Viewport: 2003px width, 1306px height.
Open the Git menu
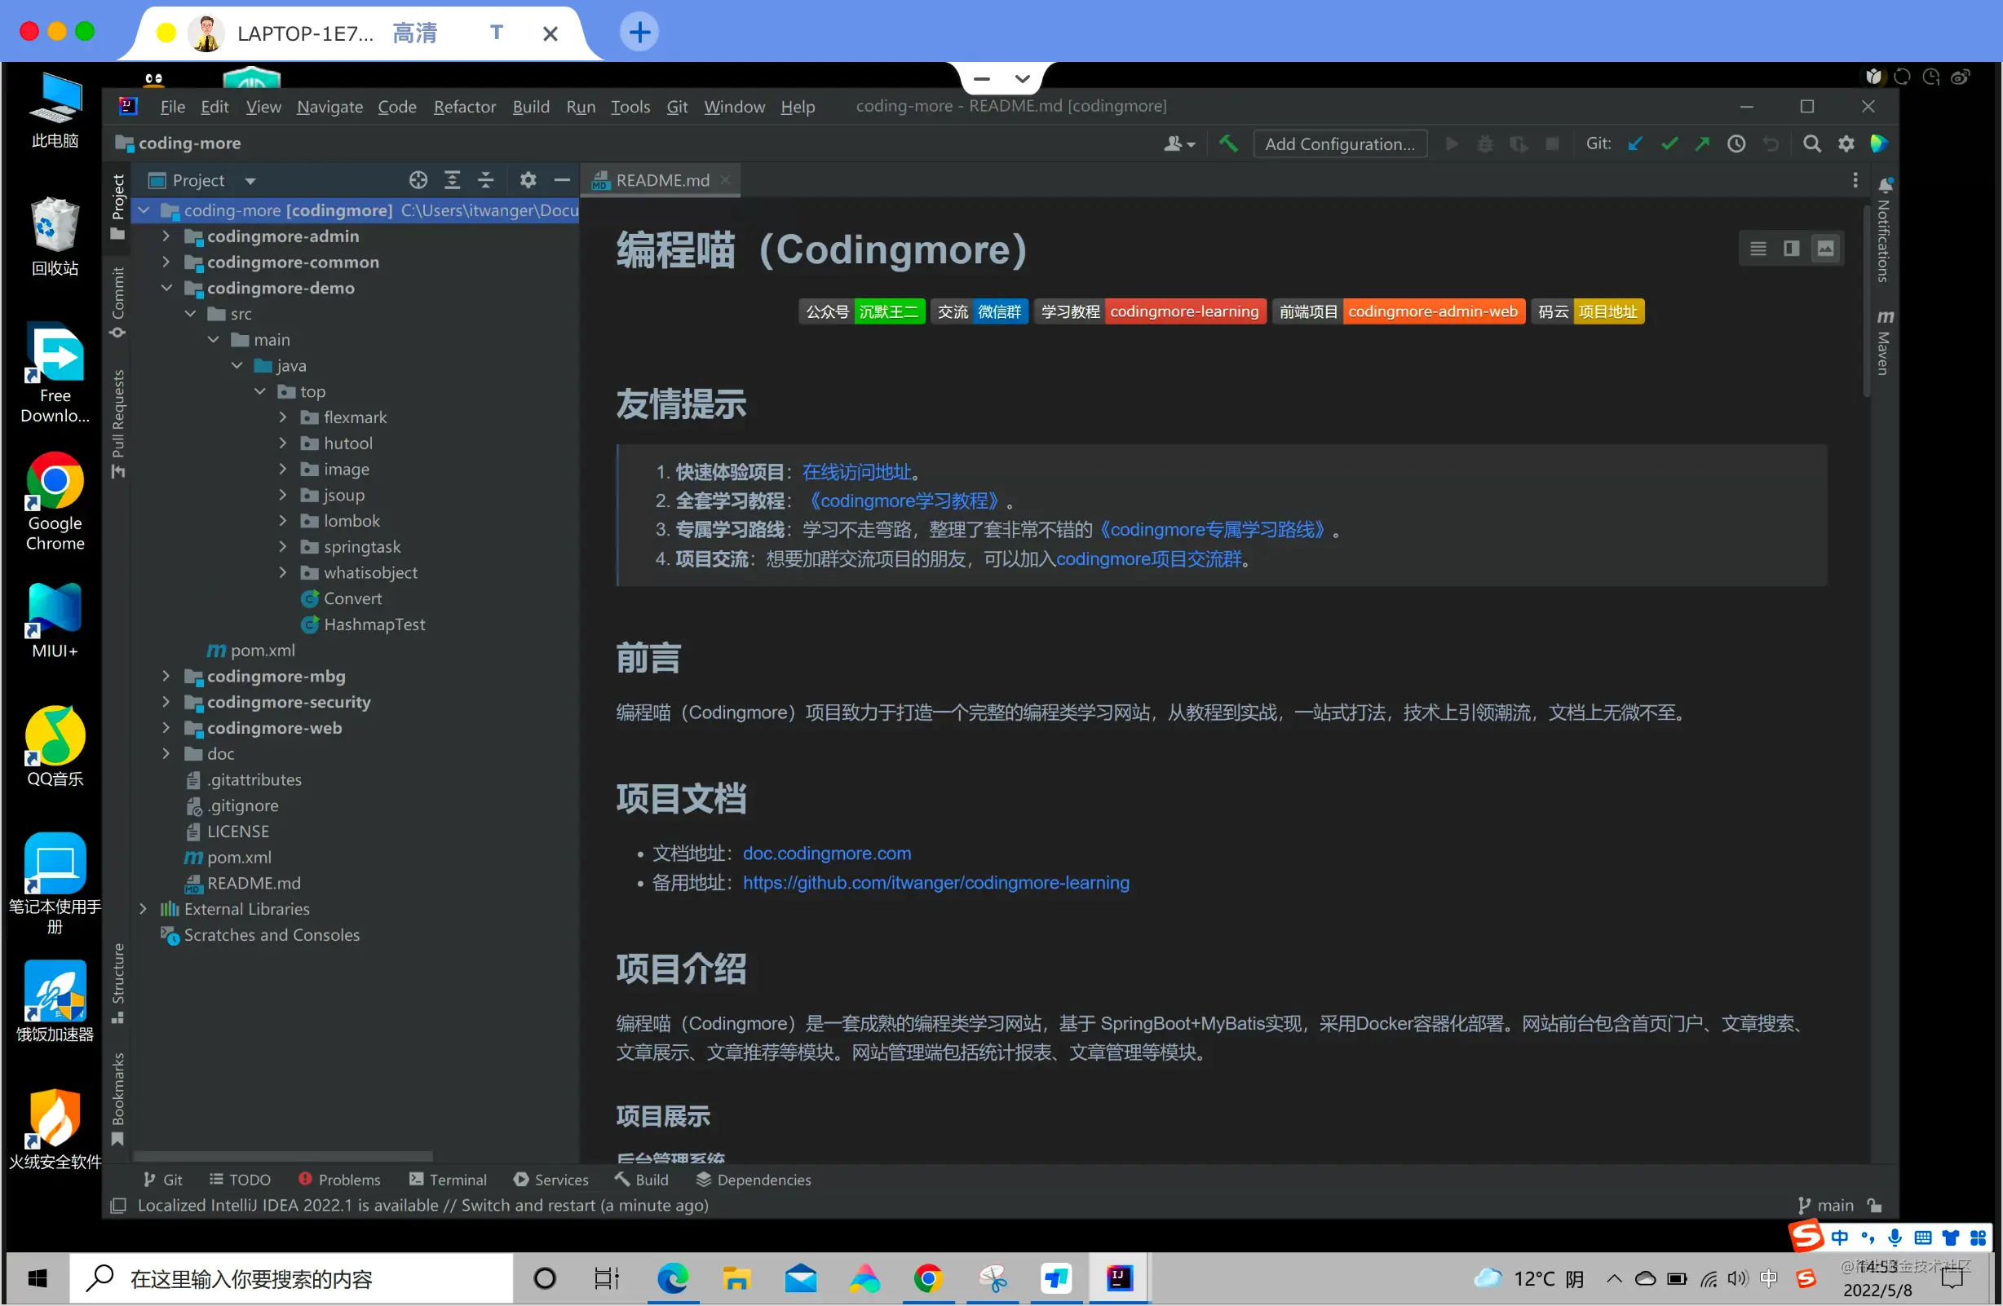[677, 107]
